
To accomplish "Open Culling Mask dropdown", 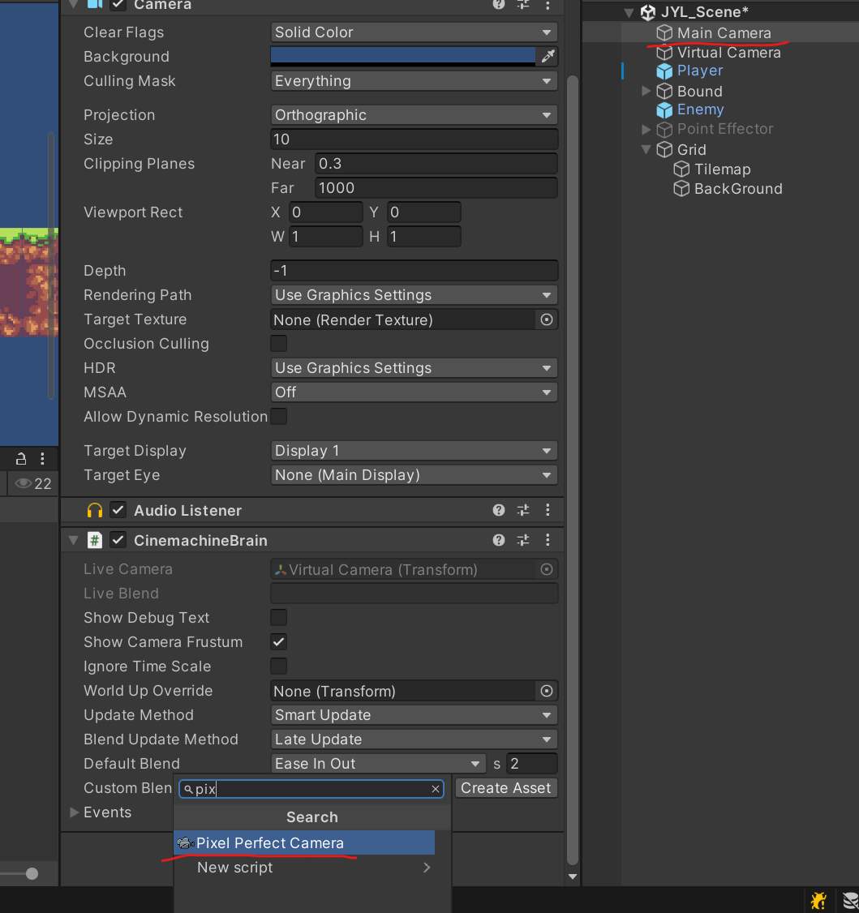I will pyautogui.click(x=414, y=81).
